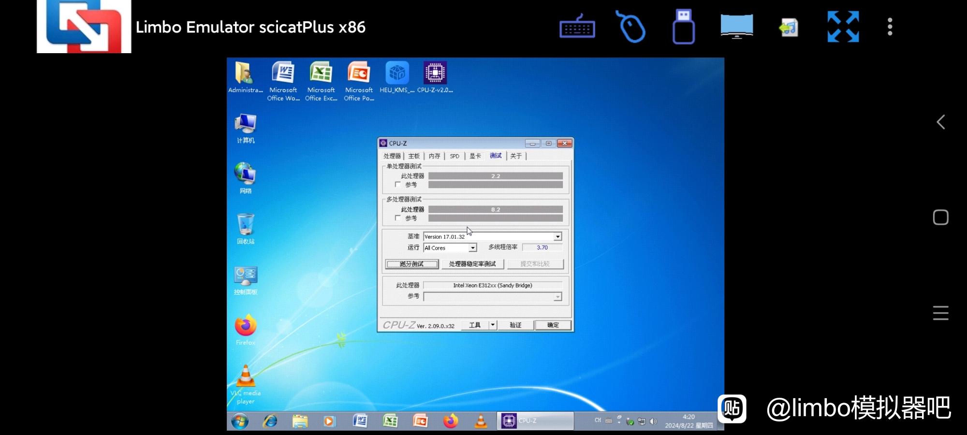Screen dimensions: 967x435
Task: Select the 测试 tab
Action: [x=496, y=156]
